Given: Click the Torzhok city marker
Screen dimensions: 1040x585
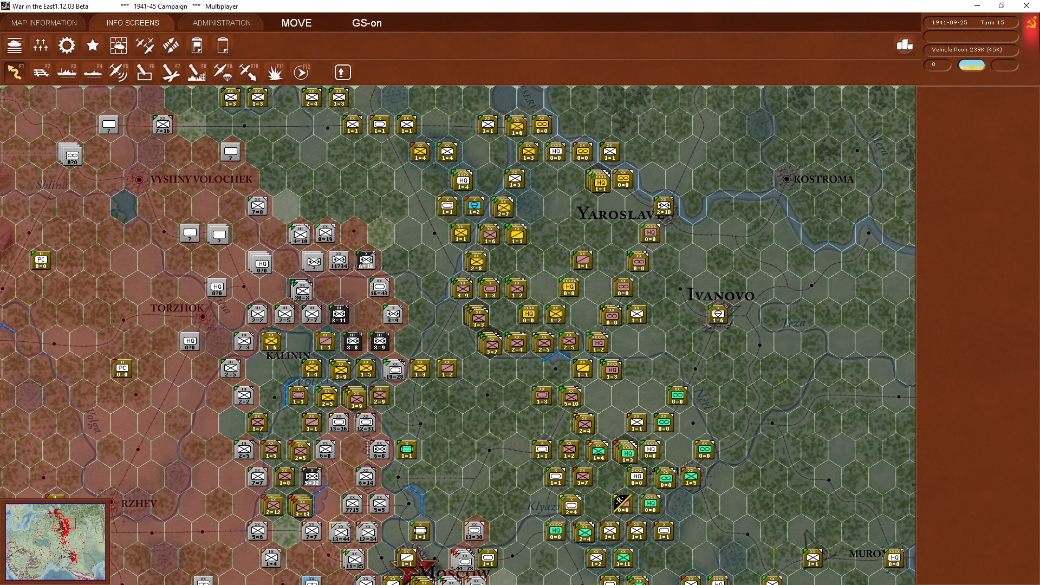Looking at the screenshot, I should tap(203, 316).
